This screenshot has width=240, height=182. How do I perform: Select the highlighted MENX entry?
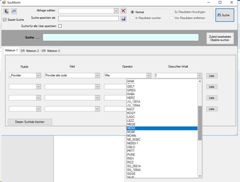[x=162, y=128]
